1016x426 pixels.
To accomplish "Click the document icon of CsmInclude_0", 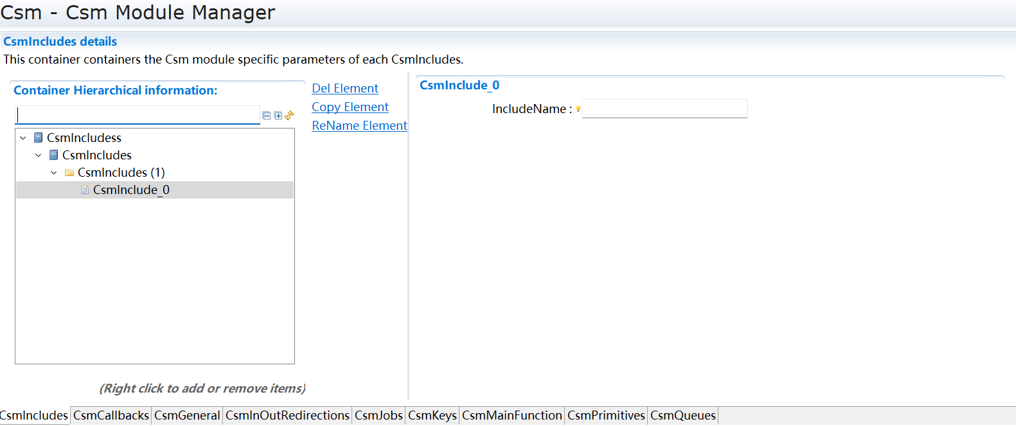I will coord(85,190).
